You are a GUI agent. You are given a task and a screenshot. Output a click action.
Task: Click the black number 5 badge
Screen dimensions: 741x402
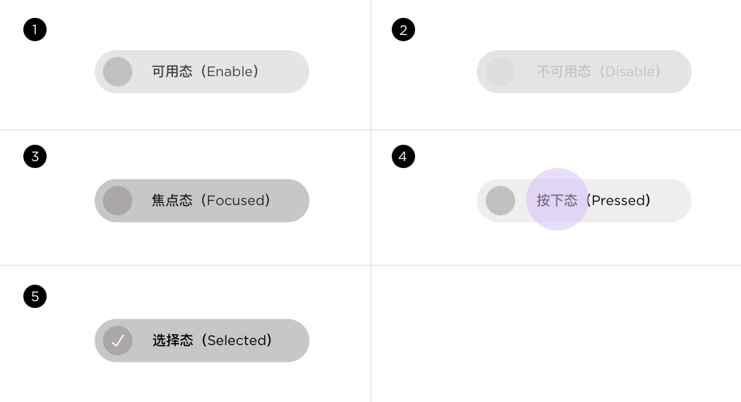35,296
